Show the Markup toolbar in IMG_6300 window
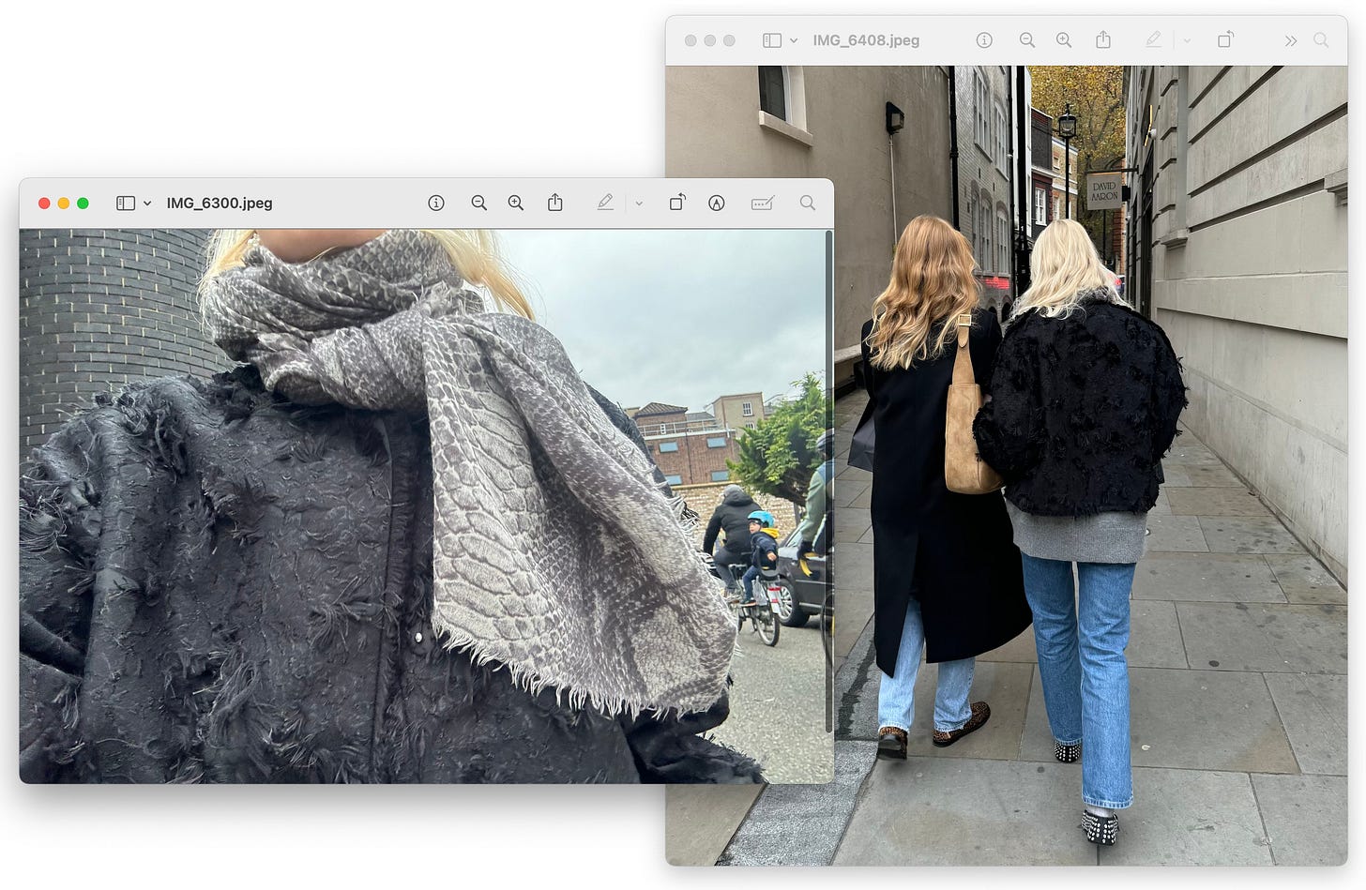 [762, 202]
